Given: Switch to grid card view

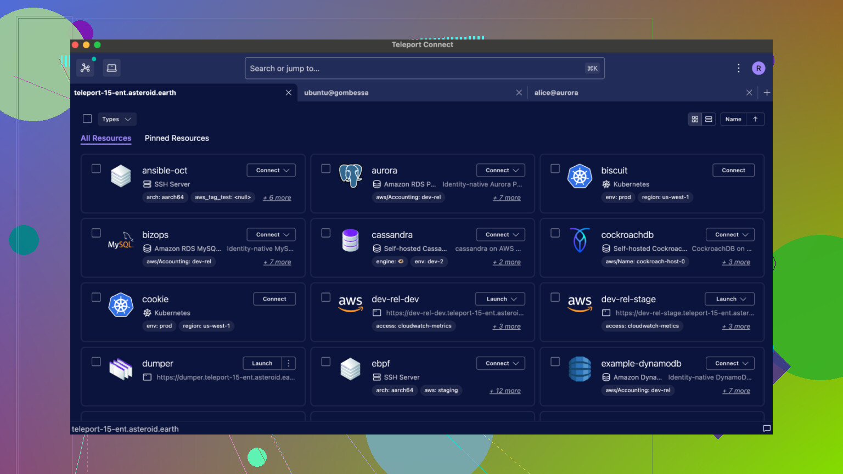Looking at the screenshot, I should [695, 119].
